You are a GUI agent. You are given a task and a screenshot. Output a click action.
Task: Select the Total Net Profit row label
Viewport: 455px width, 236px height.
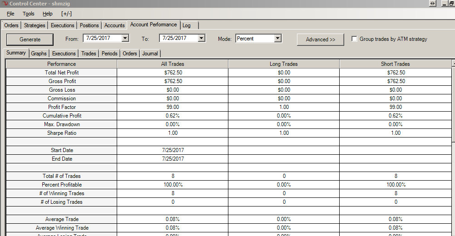point(62,73)
